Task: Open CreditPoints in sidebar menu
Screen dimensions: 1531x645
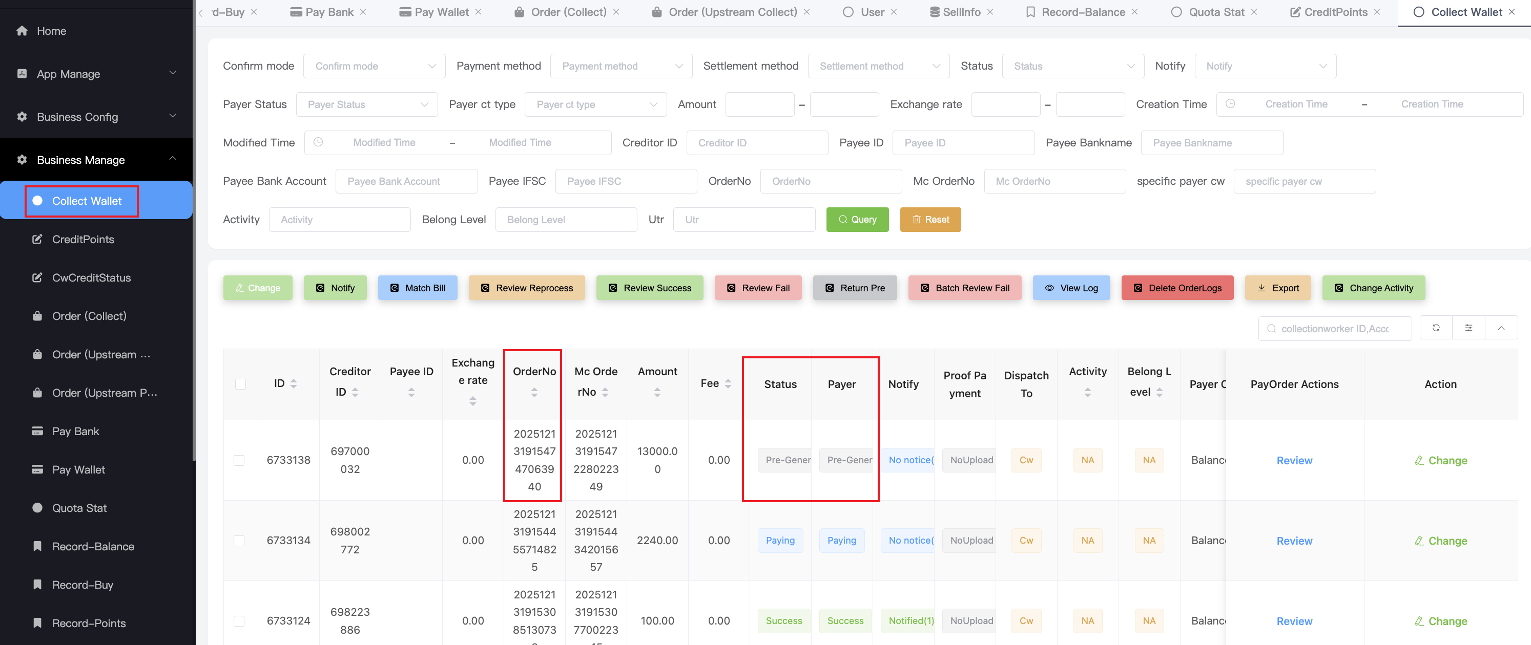Action: [82, 240]
